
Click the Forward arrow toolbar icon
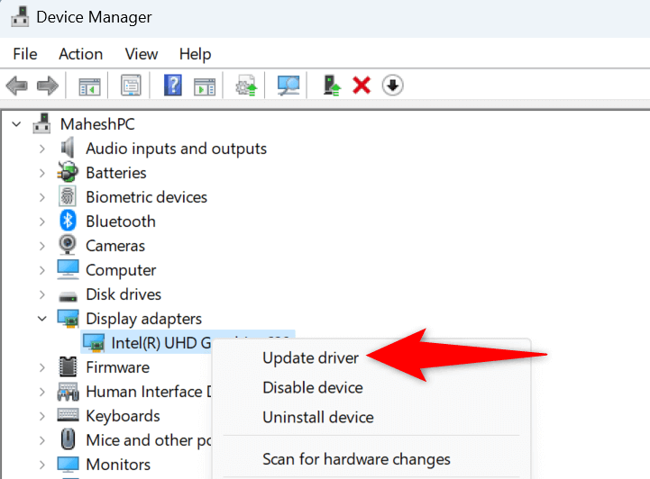(48, 86)
